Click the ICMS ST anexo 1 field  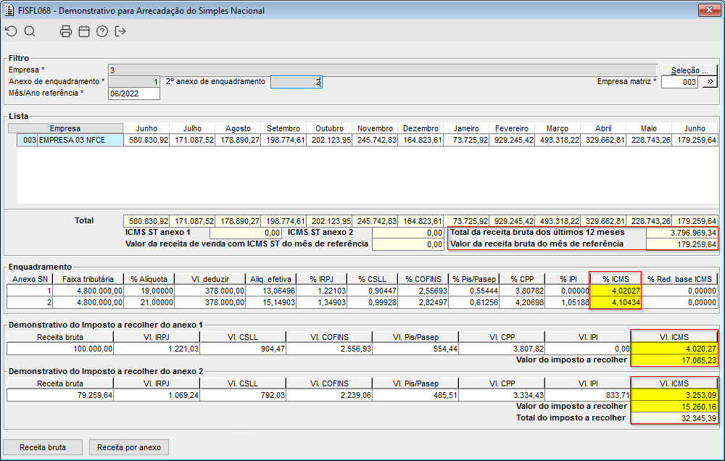point(245,233)
